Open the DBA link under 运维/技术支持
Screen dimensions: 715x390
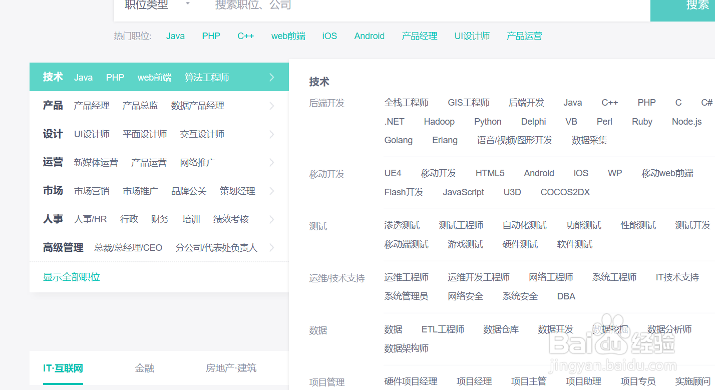pos(566,296)
